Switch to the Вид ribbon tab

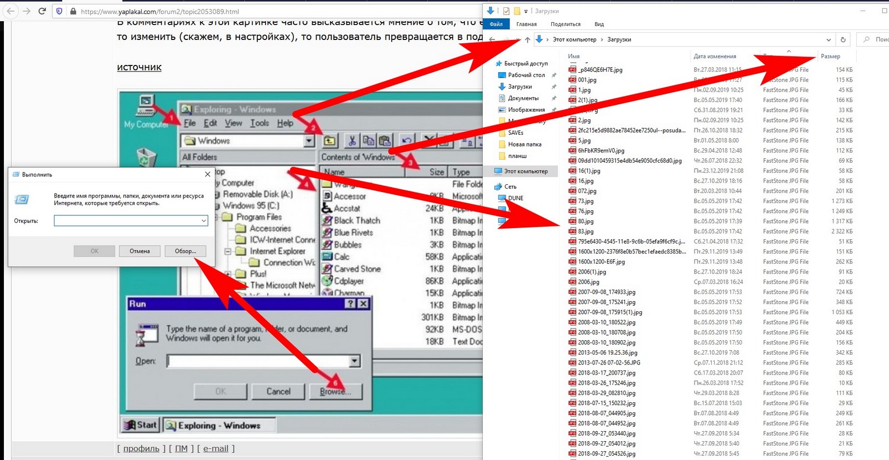[599, 24]
